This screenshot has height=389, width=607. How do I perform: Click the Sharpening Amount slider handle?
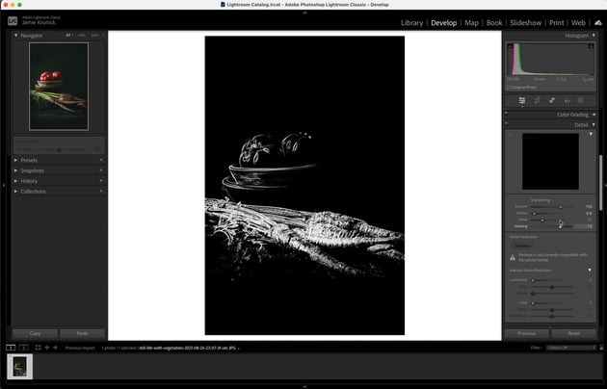(x=560, y=207)
